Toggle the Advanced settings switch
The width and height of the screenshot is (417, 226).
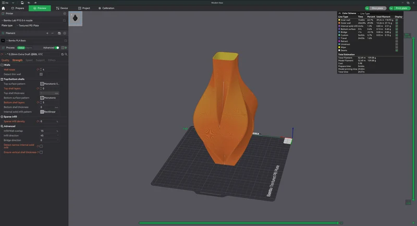[57, 48]
